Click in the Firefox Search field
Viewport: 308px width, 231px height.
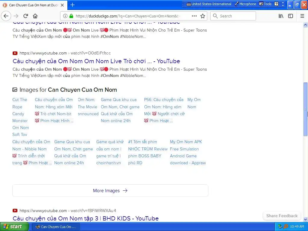coord(233,16)
